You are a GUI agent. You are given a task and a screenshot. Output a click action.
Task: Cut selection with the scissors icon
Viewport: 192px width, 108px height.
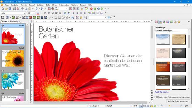pyautogui.click(x=22, y=9)
